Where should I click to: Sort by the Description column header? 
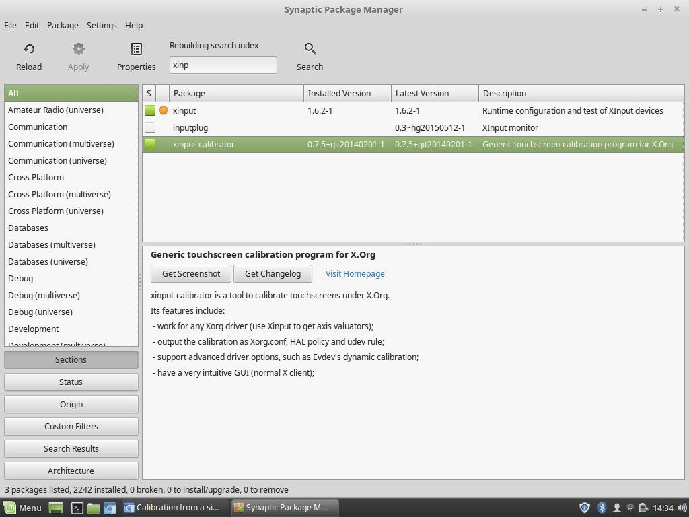[x=581, y=93]
